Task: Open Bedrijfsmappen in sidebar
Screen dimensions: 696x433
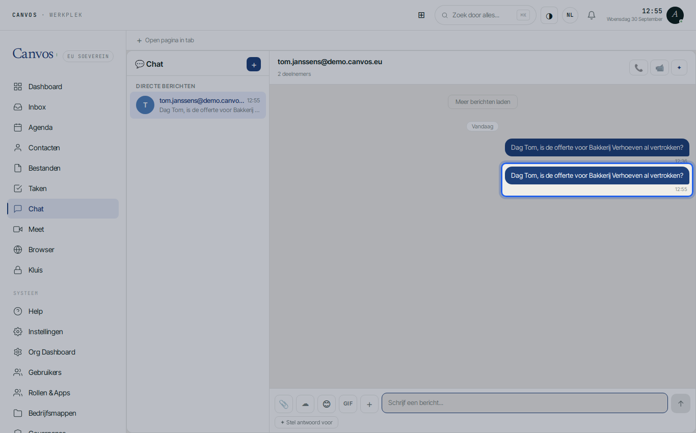Action: tap(63, 413)
